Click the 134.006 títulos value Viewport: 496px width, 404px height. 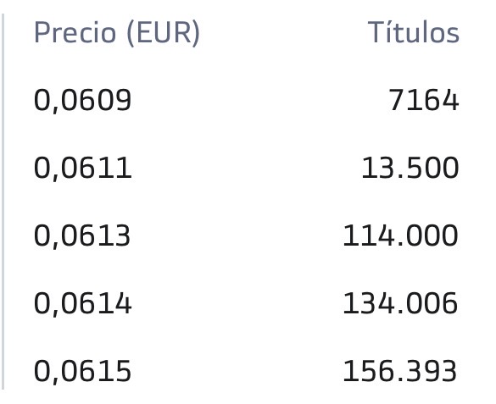coord(400,303)
